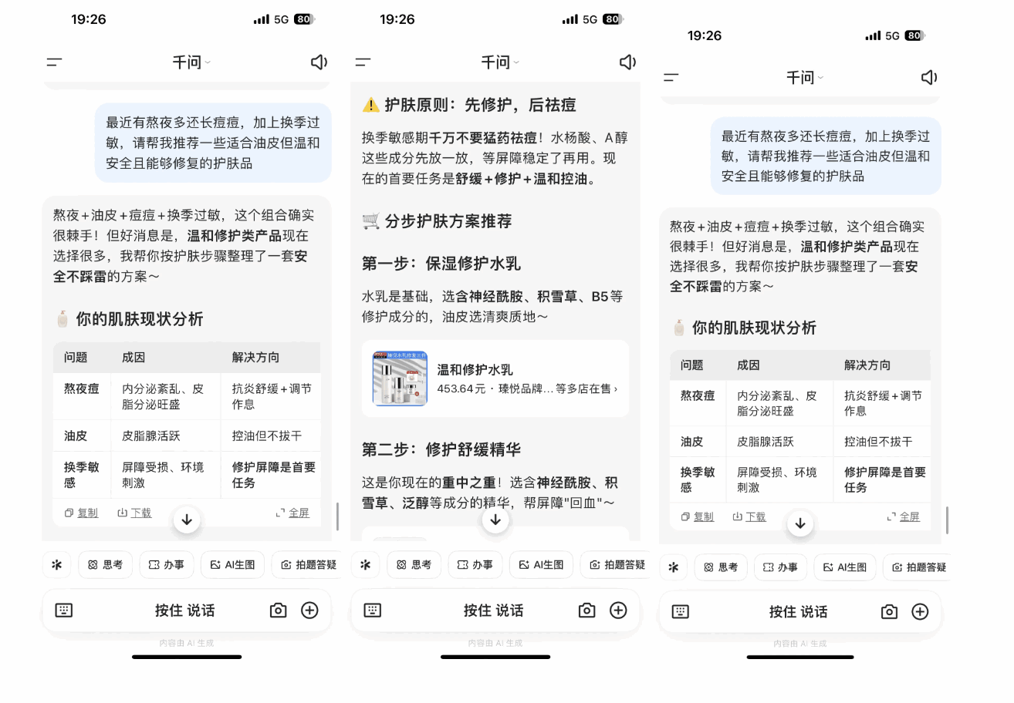Tap the plus attachment icon in middle screenshot
This screenshot has width=1014, height=703.
tap(618, 610)
